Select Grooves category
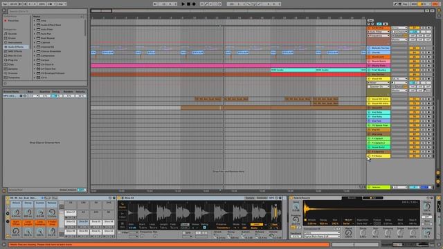 coord(13,73)
